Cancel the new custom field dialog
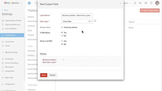This screenshot has height=91, width=162. 53,75
